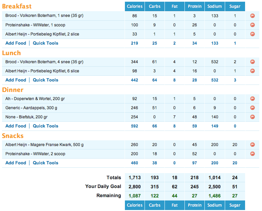
Task: Open Magere Franse Kwark food entry
Action: [x=44, y=145]
